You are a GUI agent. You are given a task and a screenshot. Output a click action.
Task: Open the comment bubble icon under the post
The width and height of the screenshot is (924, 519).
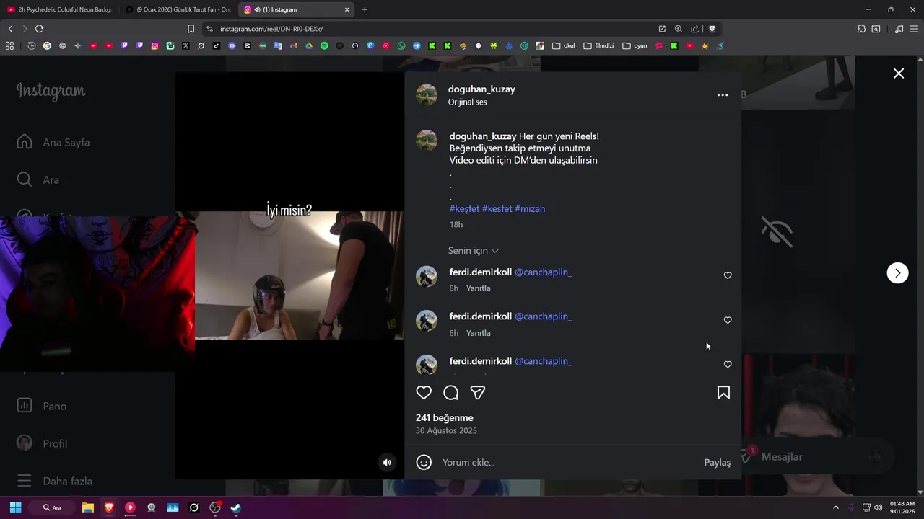(451, 393)
